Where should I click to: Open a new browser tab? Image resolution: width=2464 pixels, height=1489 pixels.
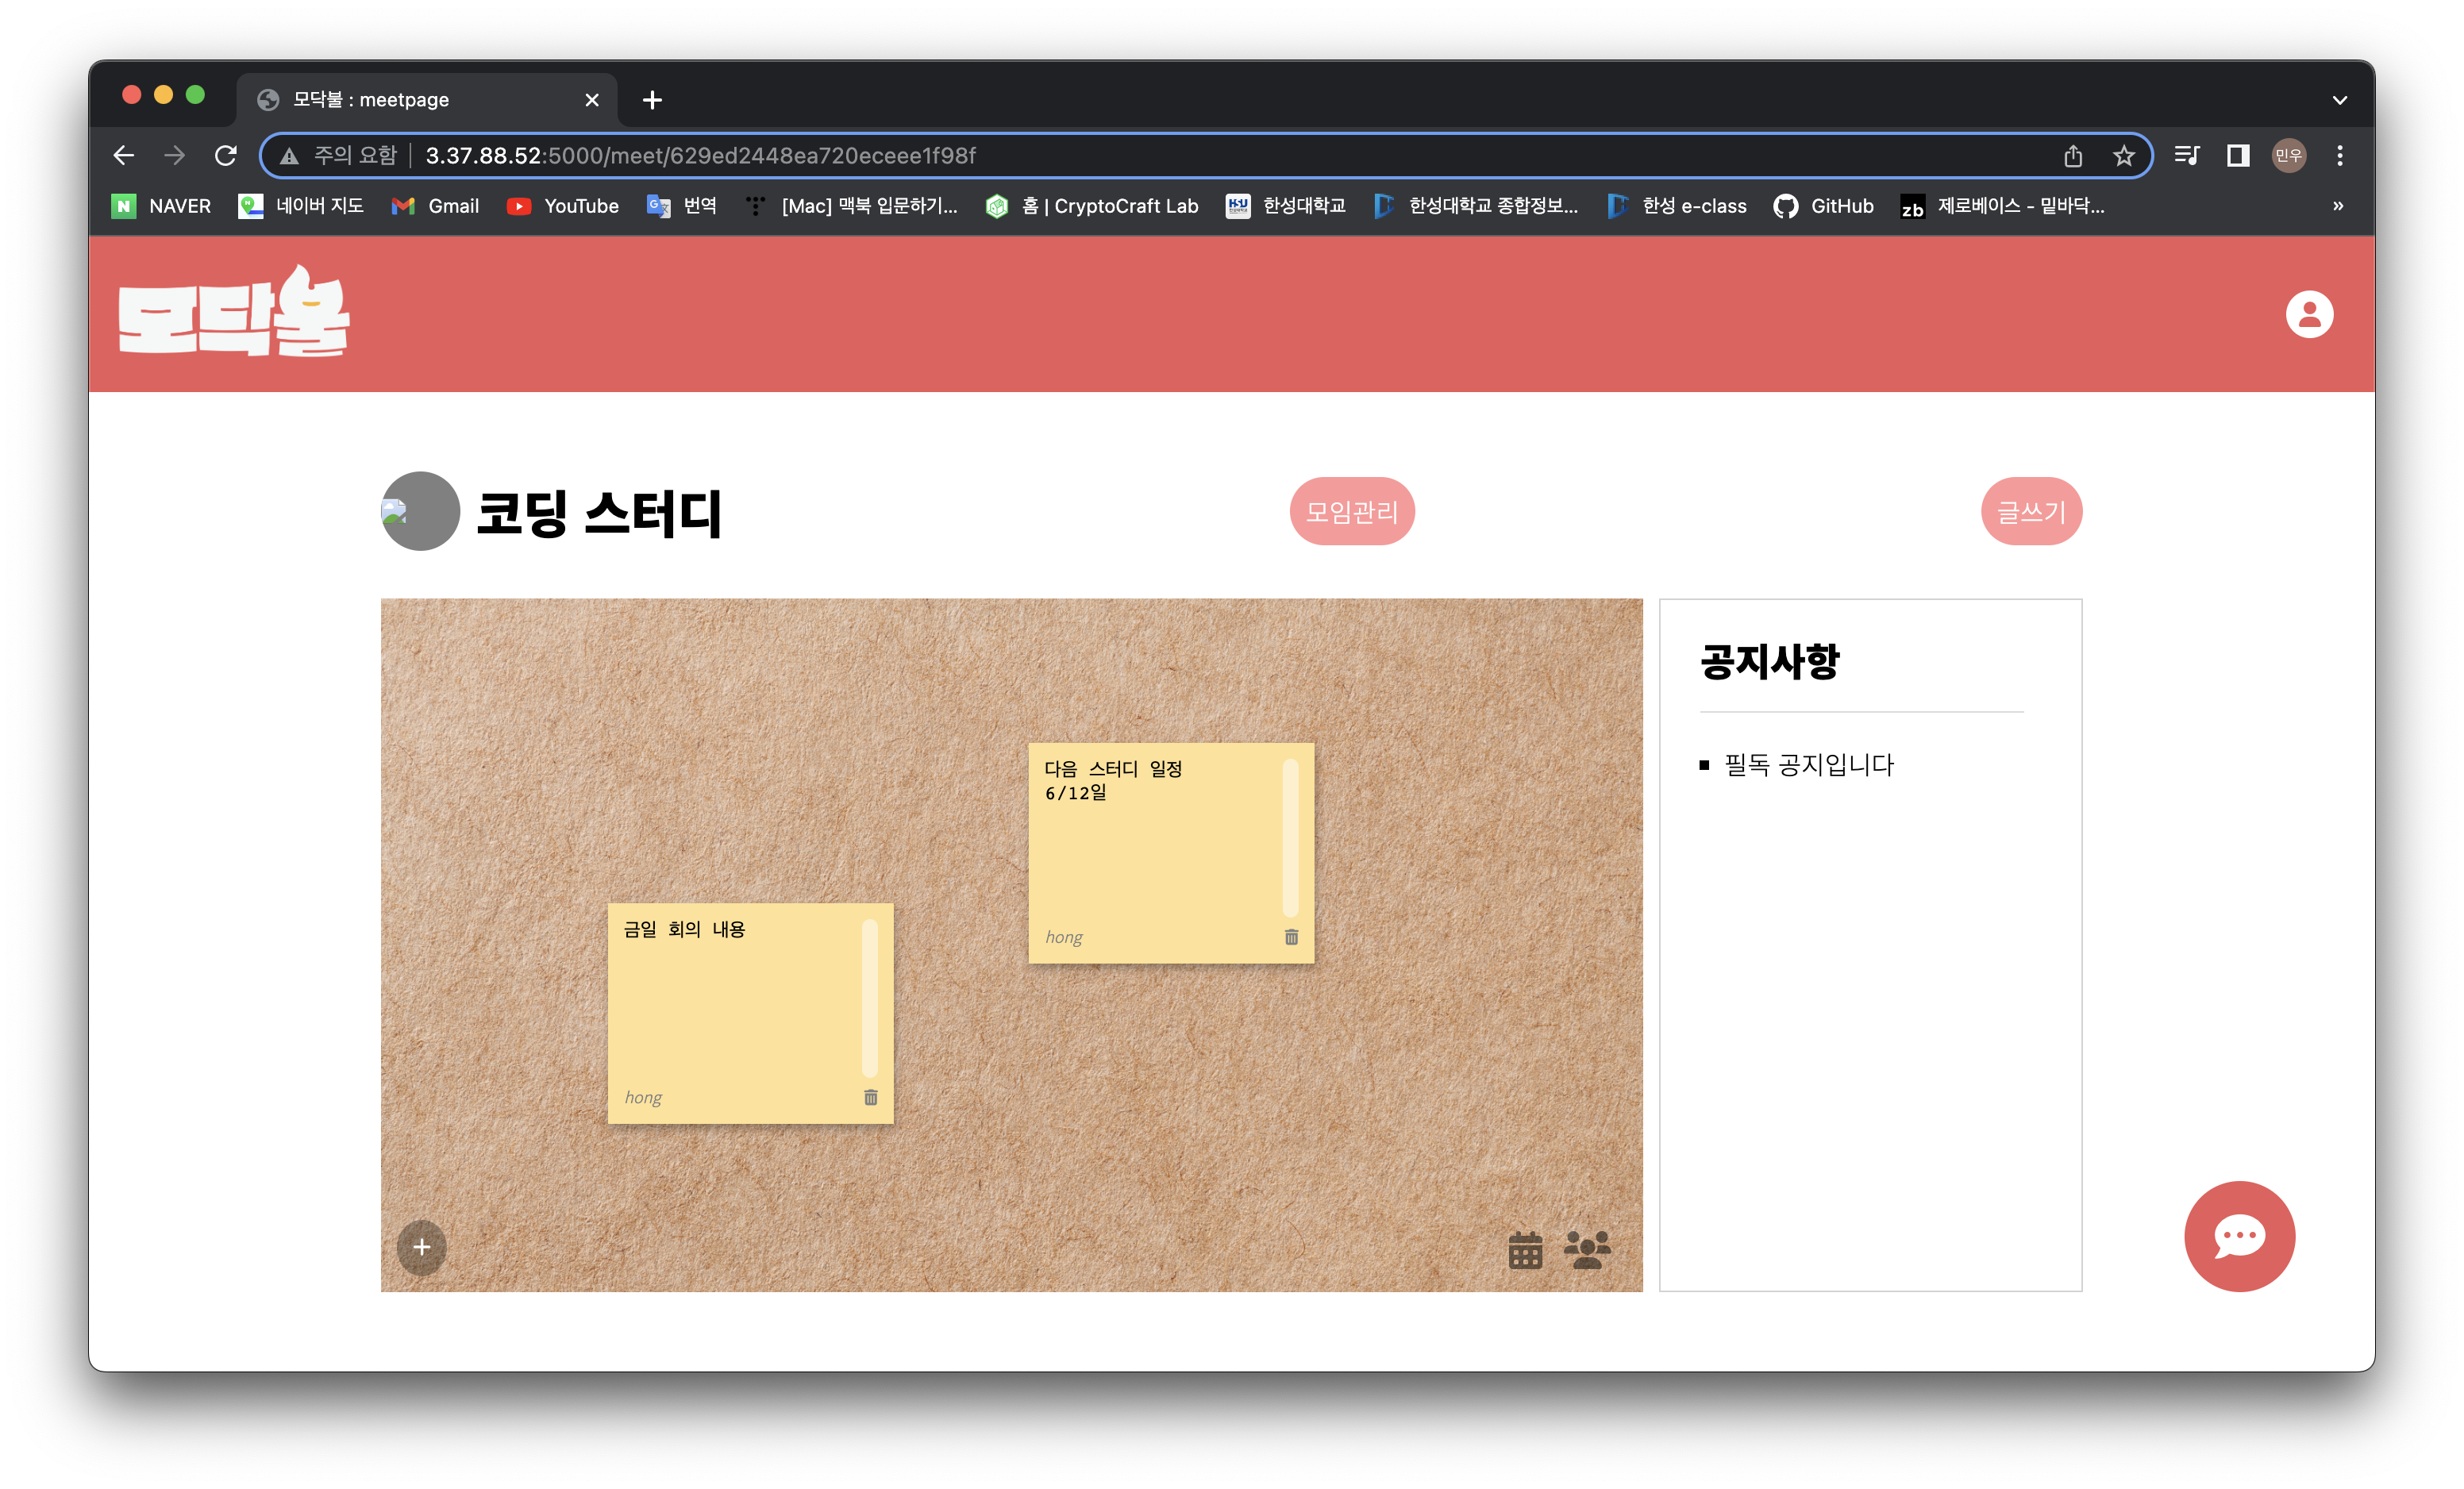point(652,100)
